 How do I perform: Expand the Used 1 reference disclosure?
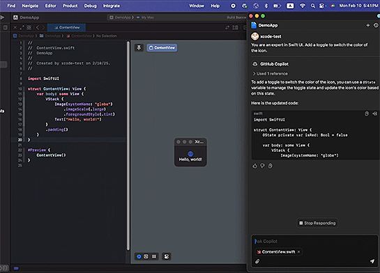coord(270,74)
